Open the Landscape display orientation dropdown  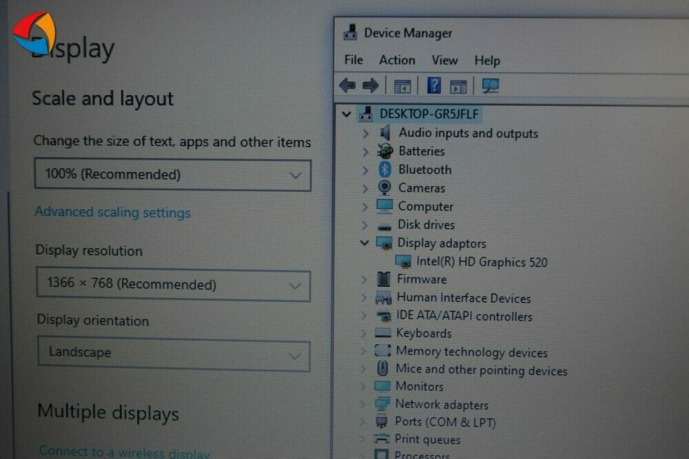[x=174, y=353]
